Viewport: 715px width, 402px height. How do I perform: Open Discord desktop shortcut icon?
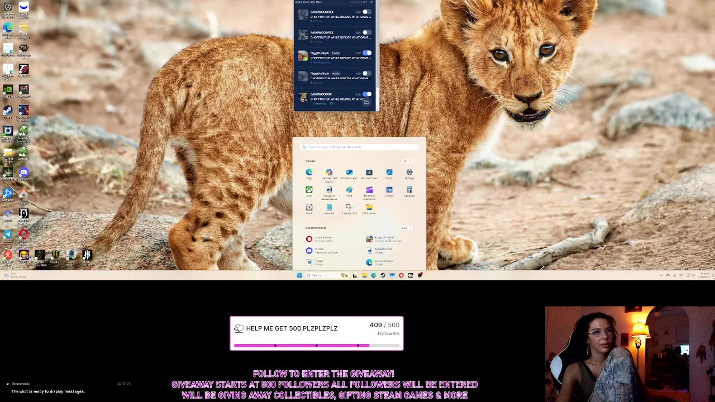click(x=23, y=174)
